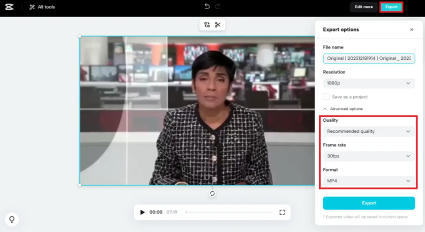Open the All tools menu
The height and width of the screenshot is (232, 425).
pos(42,7)
